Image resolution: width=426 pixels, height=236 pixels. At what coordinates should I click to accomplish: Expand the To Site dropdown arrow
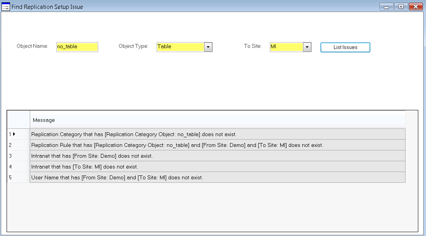click(307, 47)
